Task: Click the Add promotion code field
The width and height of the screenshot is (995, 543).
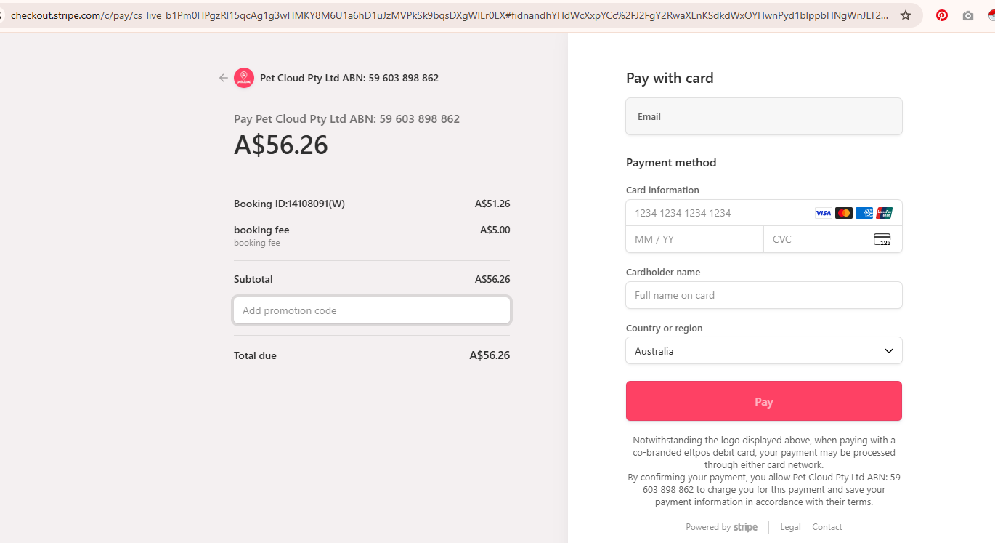Action: pyautogui.click(x=372, y=310)
